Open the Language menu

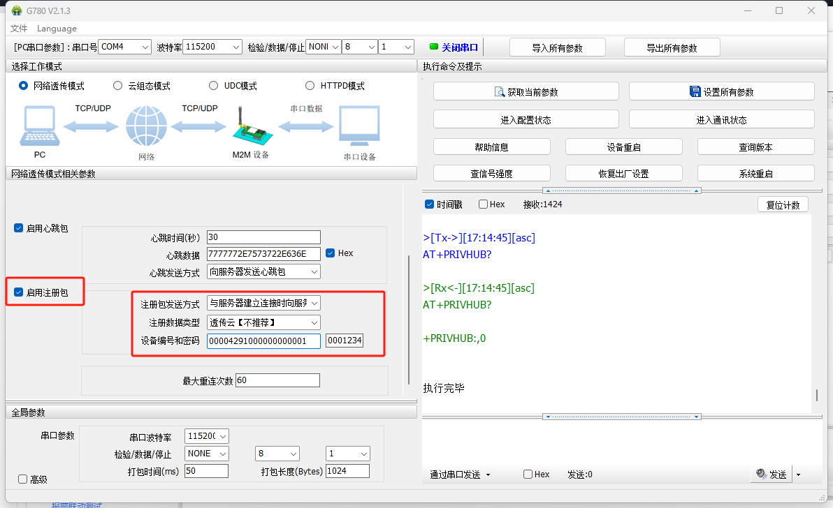pyautogui.click(x=57, y=29)
